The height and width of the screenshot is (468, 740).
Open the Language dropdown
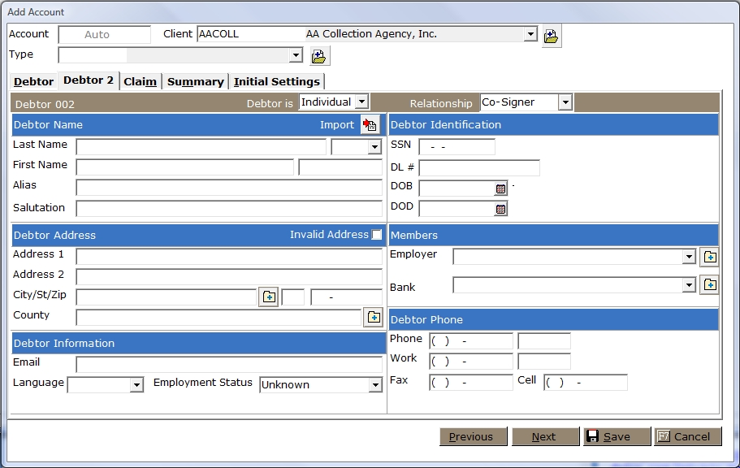click(136, 385)
